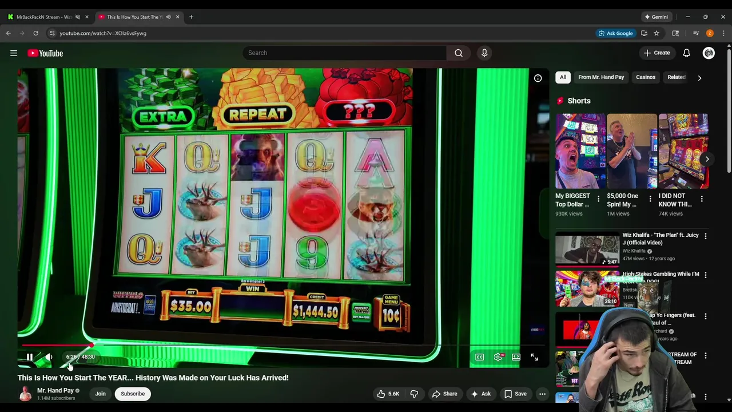Open My BIGGEST Top Dollar short
The image size is (732, 412).
tap(580, 151)
